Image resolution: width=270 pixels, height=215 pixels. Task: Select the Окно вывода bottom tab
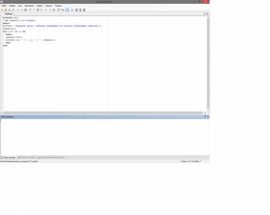click(x=8, y=158)
